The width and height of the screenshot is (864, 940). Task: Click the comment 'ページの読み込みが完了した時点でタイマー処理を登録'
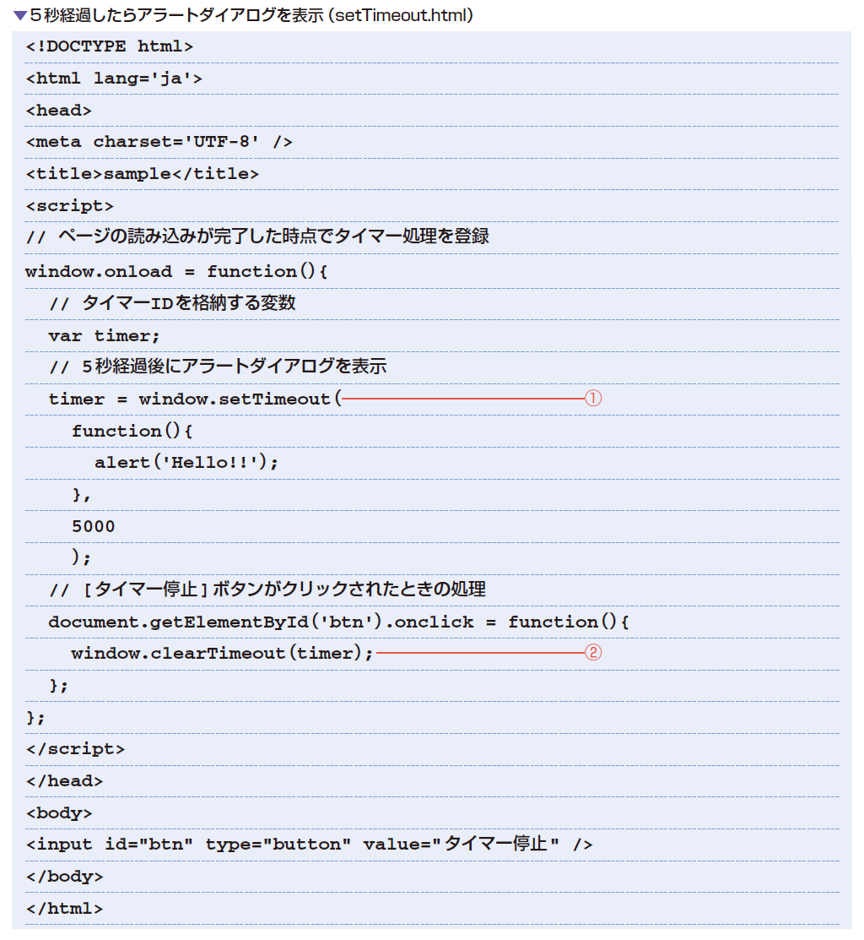pyautogui.click(x=257, y=236)
